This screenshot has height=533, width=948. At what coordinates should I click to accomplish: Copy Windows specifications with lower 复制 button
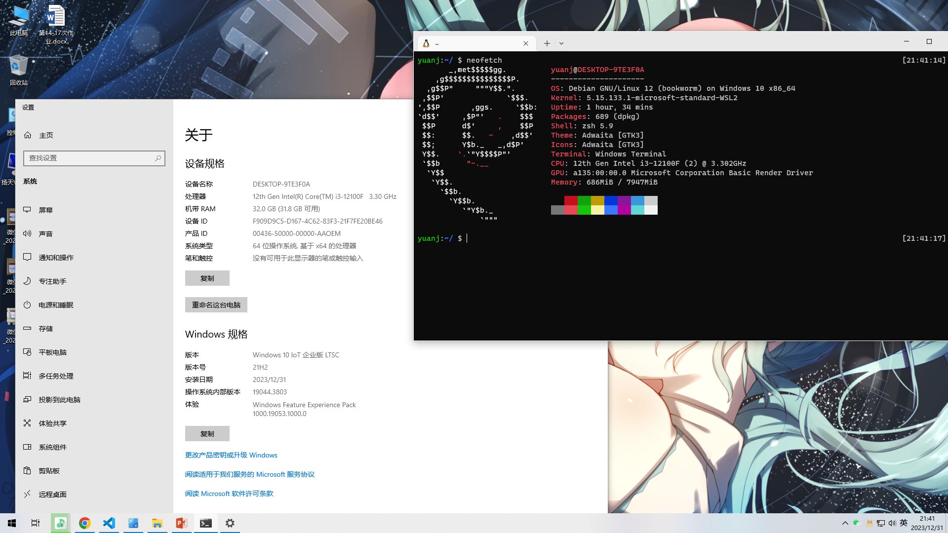(207, 434)
